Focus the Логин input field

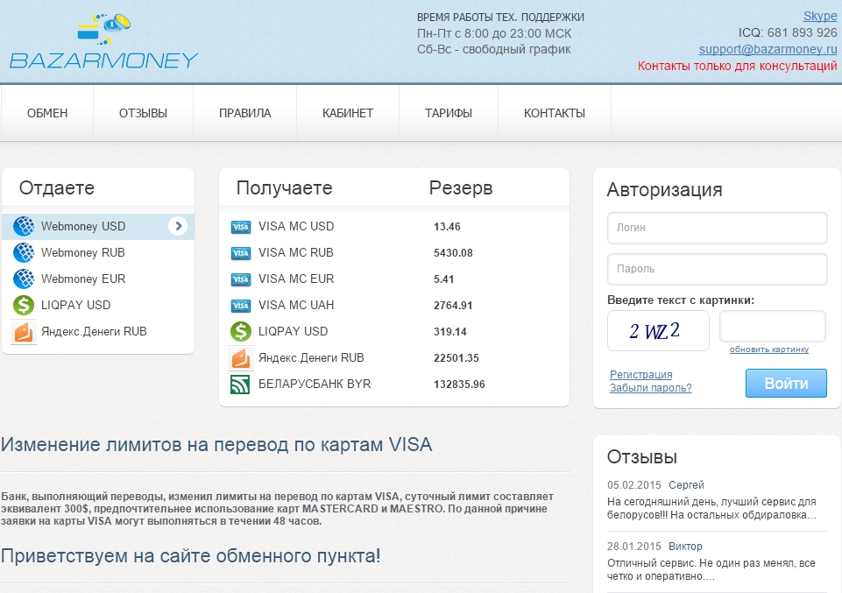[718, 228]
